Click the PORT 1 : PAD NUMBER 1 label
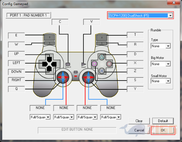Image resolution: width=182 pixels, height=142 pixels. click(28, 15)
